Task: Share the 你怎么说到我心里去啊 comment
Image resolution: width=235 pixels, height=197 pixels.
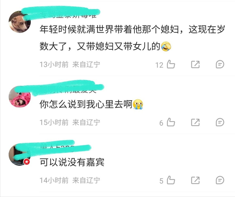Action: (x=195, y=122)
